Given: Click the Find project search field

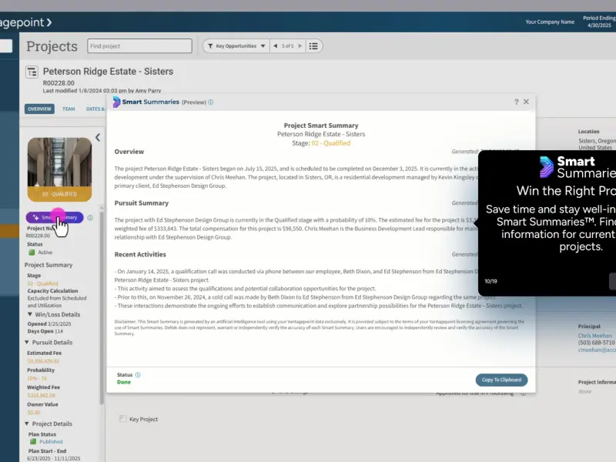Looking at the screenshot, I should tap(140, 46).
